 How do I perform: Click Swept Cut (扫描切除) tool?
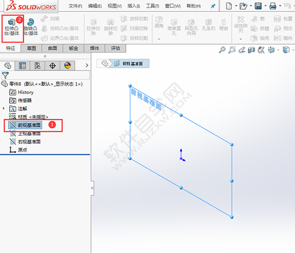pyautogui.click(x=134, y=28)
